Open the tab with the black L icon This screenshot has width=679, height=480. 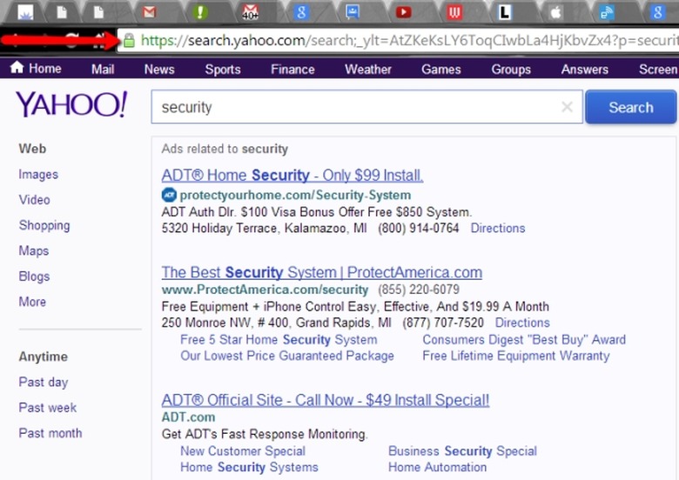coord(504,12)
